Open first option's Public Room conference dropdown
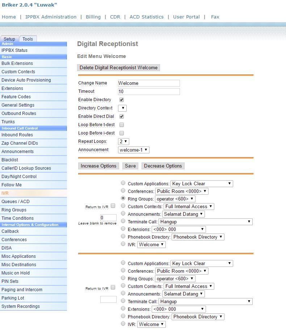286x330 pixels. (x=182, y=191)
